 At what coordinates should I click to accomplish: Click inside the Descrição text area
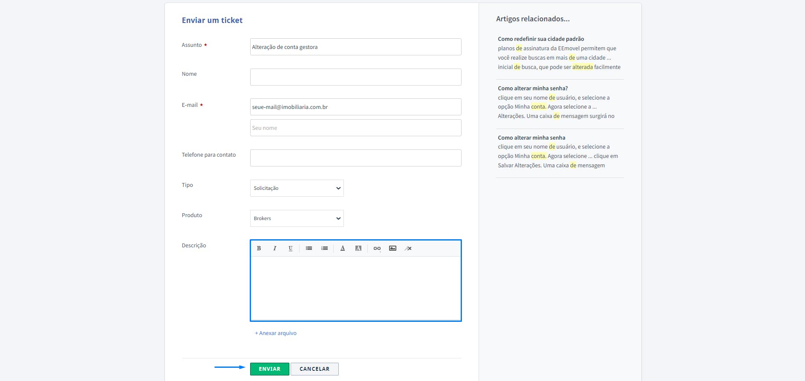(356, 288)
